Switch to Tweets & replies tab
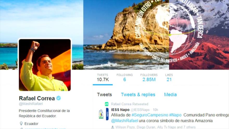The image size is (229, 129). (138, 95)
